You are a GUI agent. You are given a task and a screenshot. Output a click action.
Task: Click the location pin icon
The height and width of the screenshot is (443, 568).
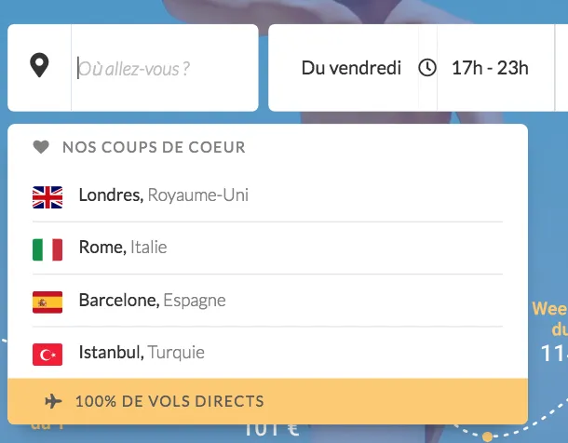tap(39, 67)
